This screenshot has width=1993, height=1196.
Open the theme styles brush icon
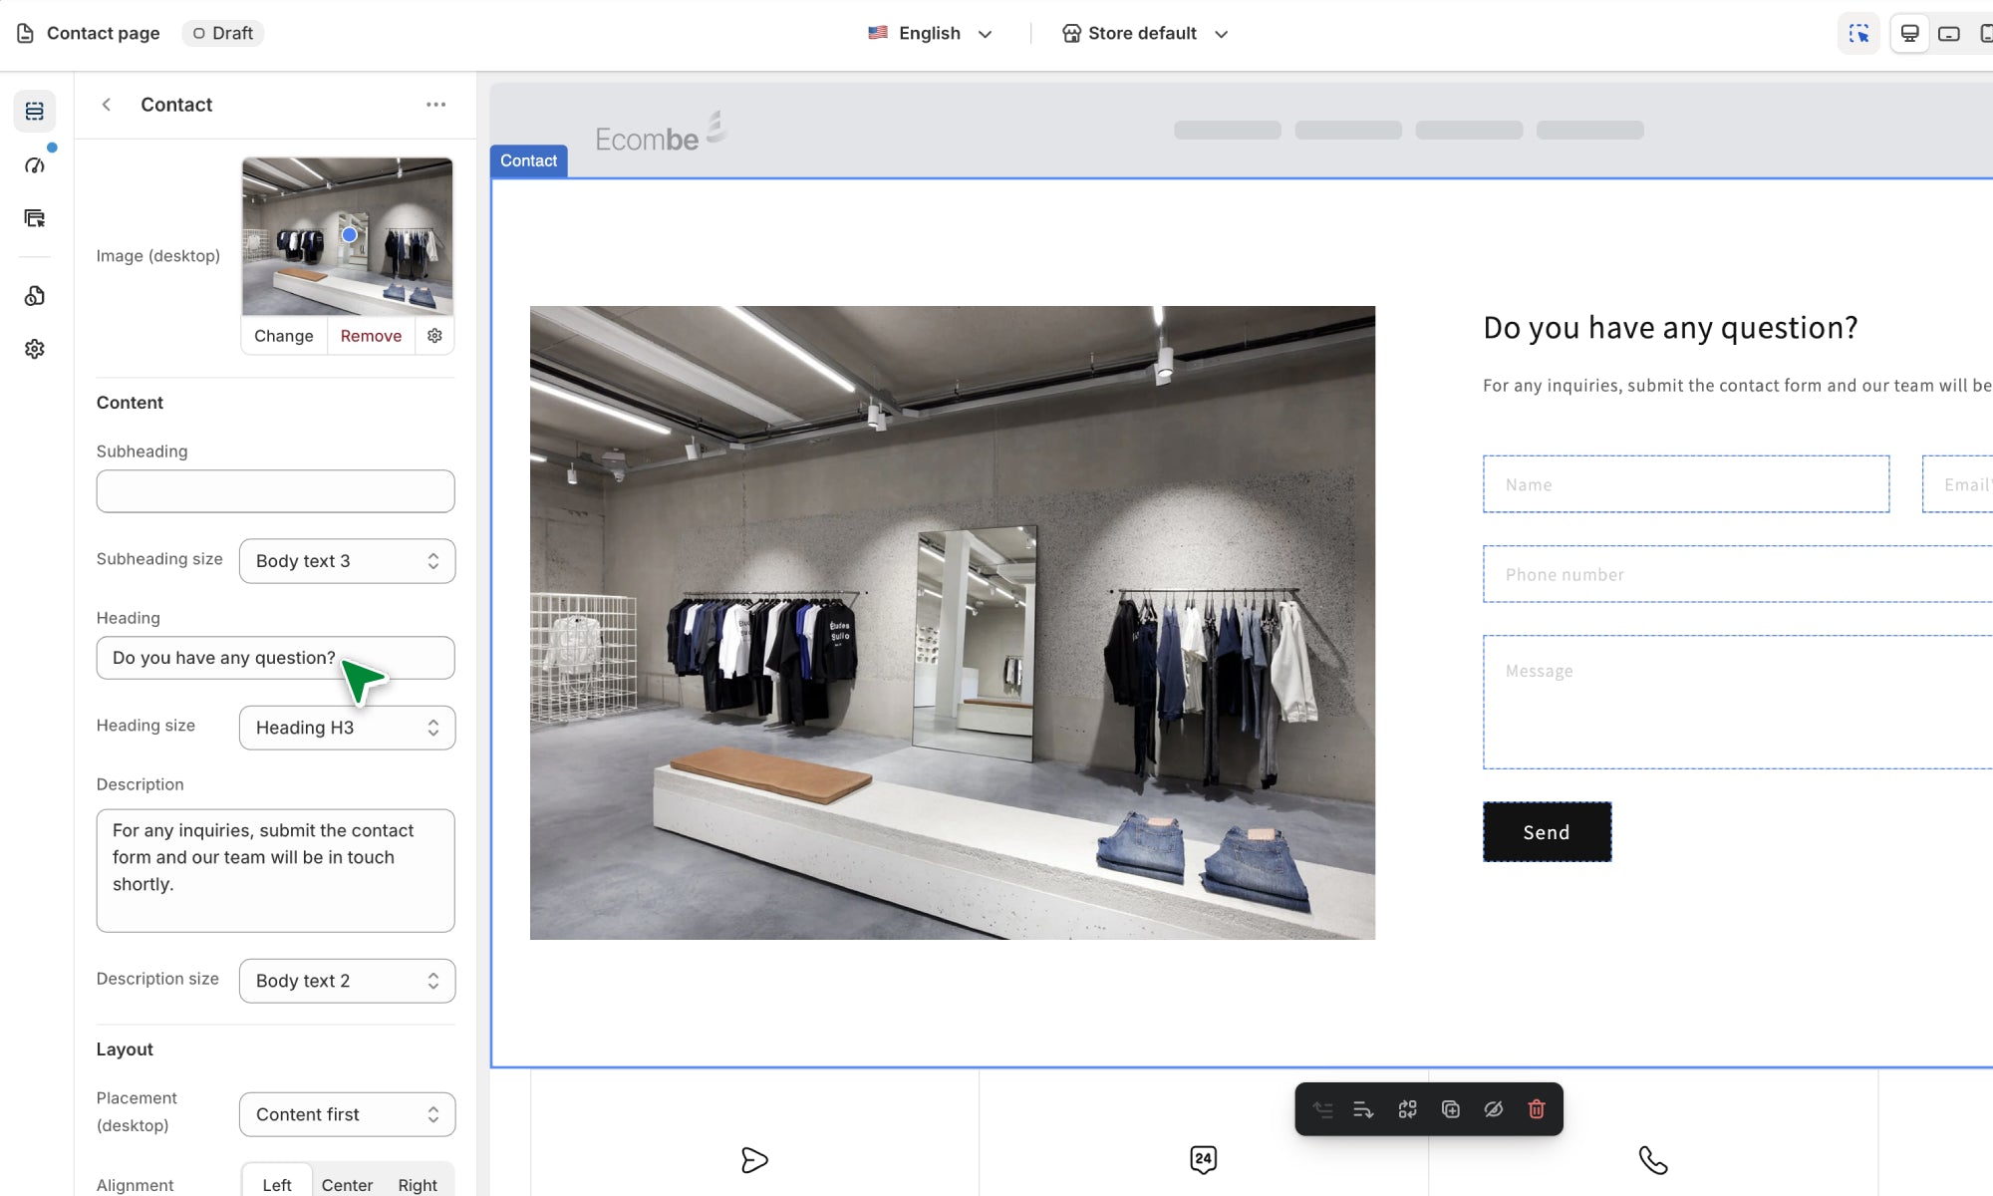pos(35,165)
